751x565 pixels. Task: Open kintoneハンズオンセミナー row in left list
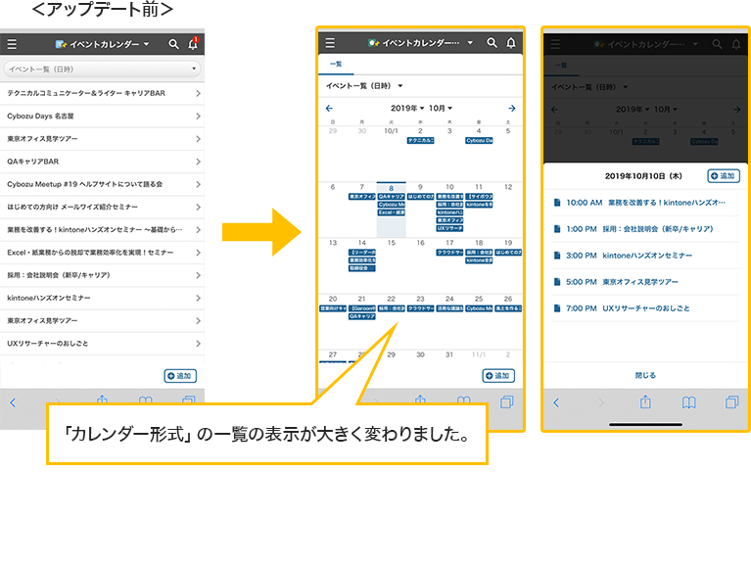(x=102, y=299)
